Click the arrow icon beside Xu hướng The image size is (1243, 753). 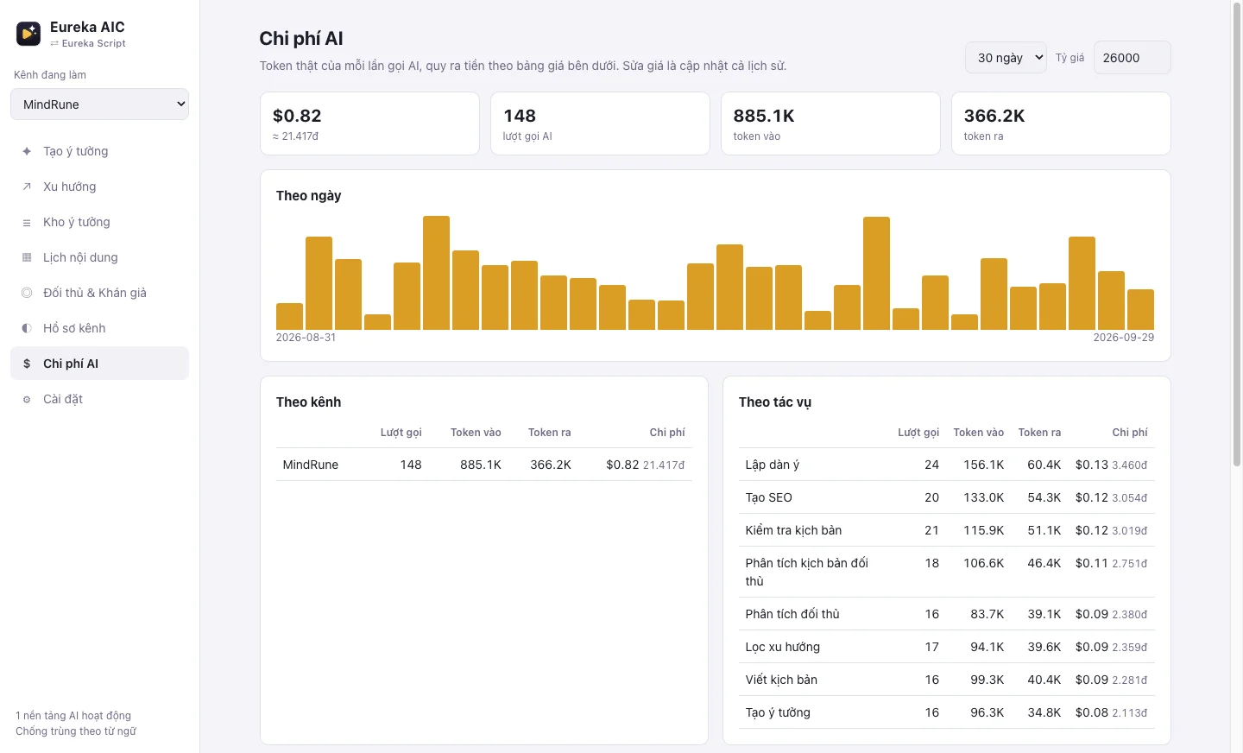27,187
